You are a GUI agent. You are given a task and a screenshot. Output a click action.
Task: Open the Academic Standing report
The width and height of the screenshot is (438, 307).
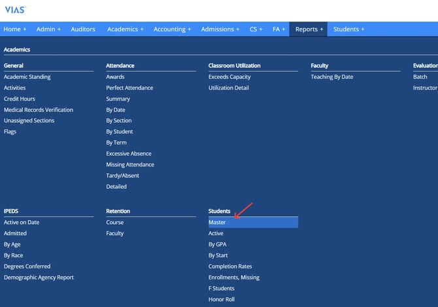[27, 77]
